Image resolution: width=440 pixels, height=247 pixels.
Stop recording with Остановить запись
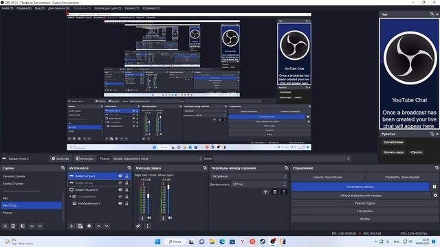(x=360, y=187)
